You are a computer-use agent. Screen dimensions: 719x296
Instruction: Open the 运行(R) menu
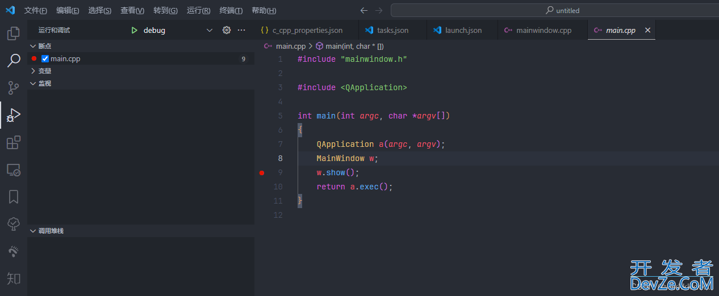(198, 10)
